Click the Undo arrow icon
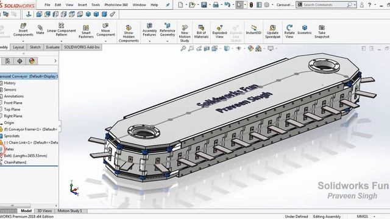This screenshot has width=390, height=219. point(227,5)
